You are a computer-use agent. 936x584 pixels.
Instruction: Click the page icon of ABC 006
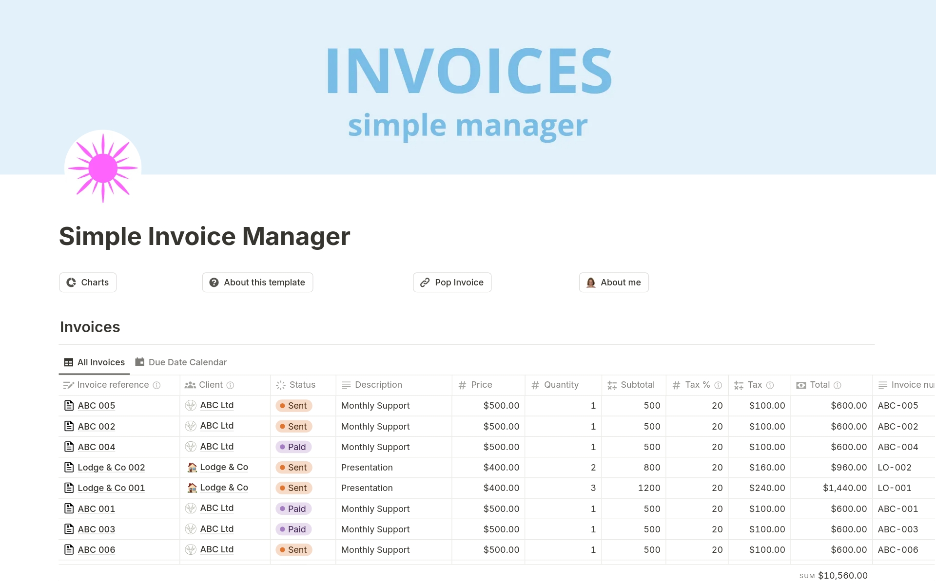tap(69, 549)
